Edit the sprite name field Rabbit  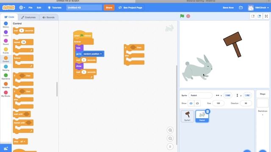click(x=200, y=95)
